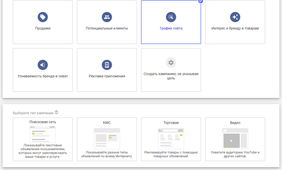Click the Трафик сайта cursor icon
The width and height of the screenshot is (282, 170).
(x=171, y=17)
